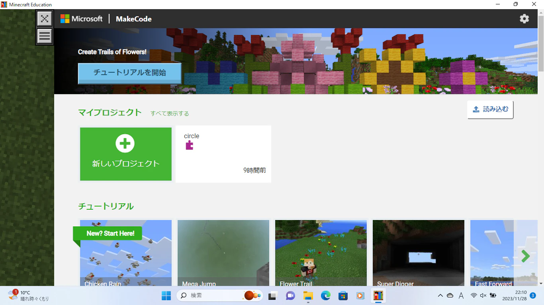This screenshot has width=544, height=305.
Task: Click Minecraft Education taskbar icon
Action: (378, 295)
